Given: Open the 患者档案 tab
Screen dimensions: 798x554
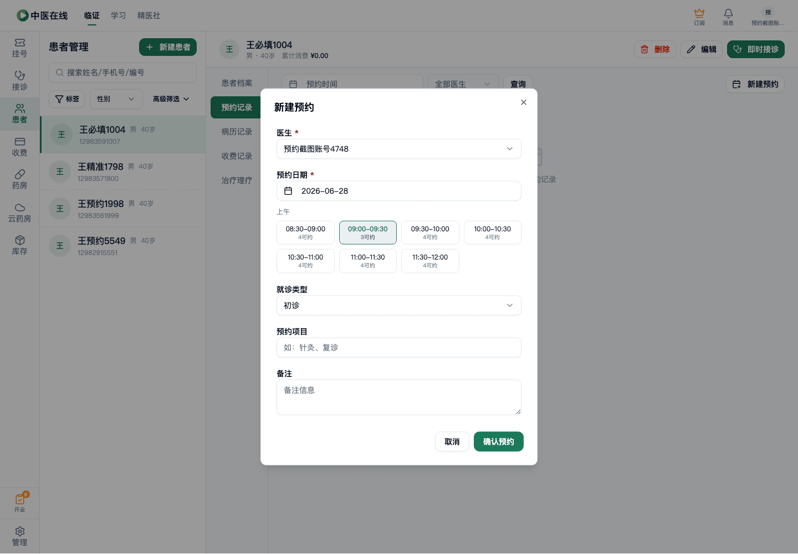Looking at the screenshot, I should pos(237,83).
